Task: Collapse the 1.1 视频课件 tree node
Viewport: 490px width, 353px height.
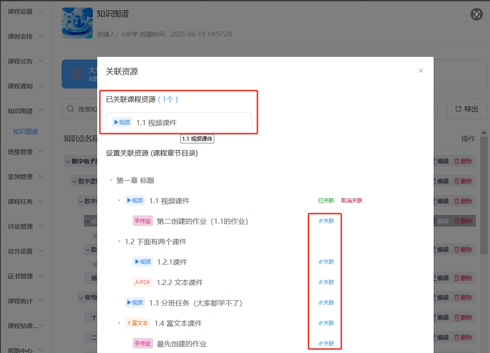Action: point(119,201)
